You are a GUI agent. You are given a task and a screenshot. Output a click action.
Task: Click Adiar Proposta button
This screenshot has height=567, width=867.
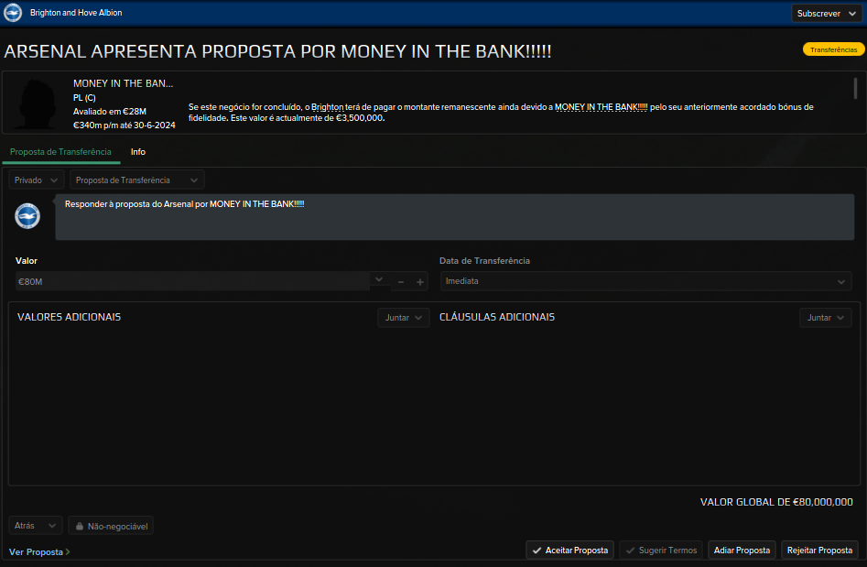742,551
